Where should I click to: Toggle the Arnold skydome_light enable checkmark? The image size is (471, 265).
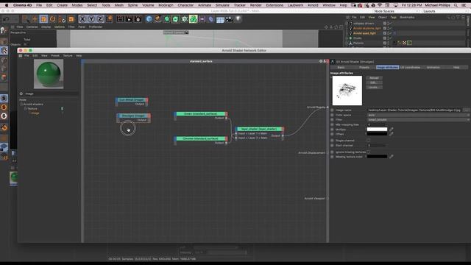click(x=391, y=28)
